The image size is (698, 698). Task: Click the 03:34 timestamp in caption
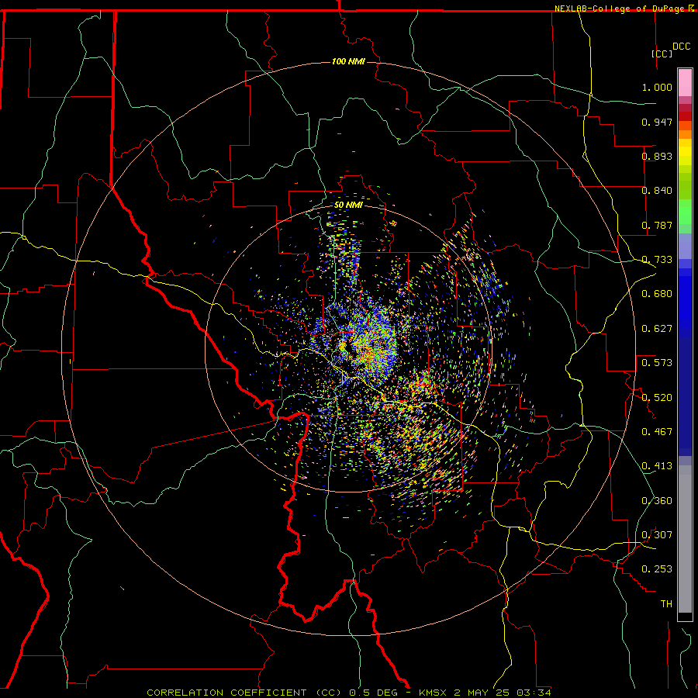pos(534,693)
